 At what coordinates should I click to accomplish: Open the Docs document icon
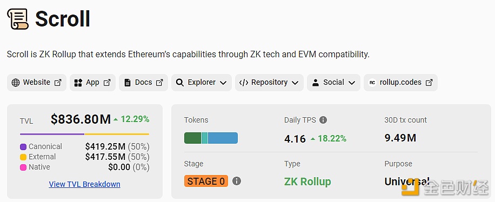coord(127,83)
